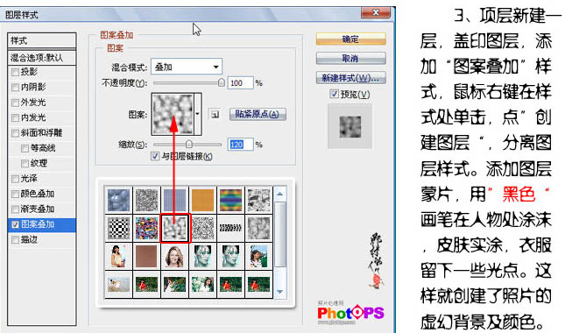Click the 贴紧原点 snap to origin button
Image resolution: width=565 pixels, height=333 pixels.
coord(258,114)
